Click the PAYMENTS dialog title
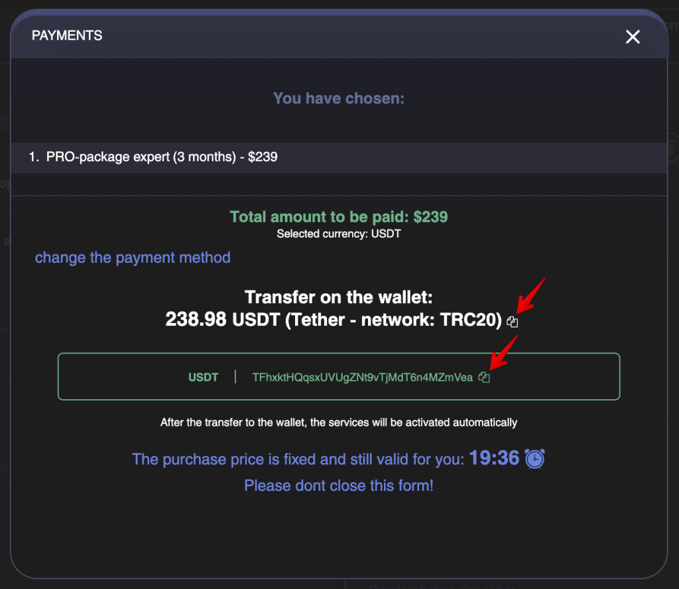The image size is (679, 589). [x=67, y=36]
